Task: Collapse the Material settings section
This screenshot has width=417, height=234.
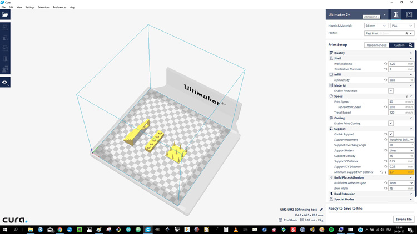Action: (371, 85)
